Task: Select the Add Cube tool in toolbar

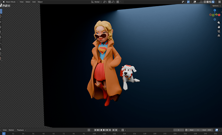Action: 1,54
